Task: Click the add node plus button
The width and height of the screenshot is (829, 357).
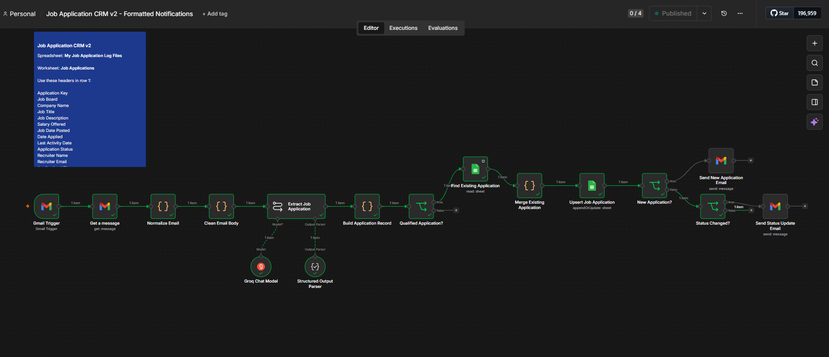Action: [815, 43]
